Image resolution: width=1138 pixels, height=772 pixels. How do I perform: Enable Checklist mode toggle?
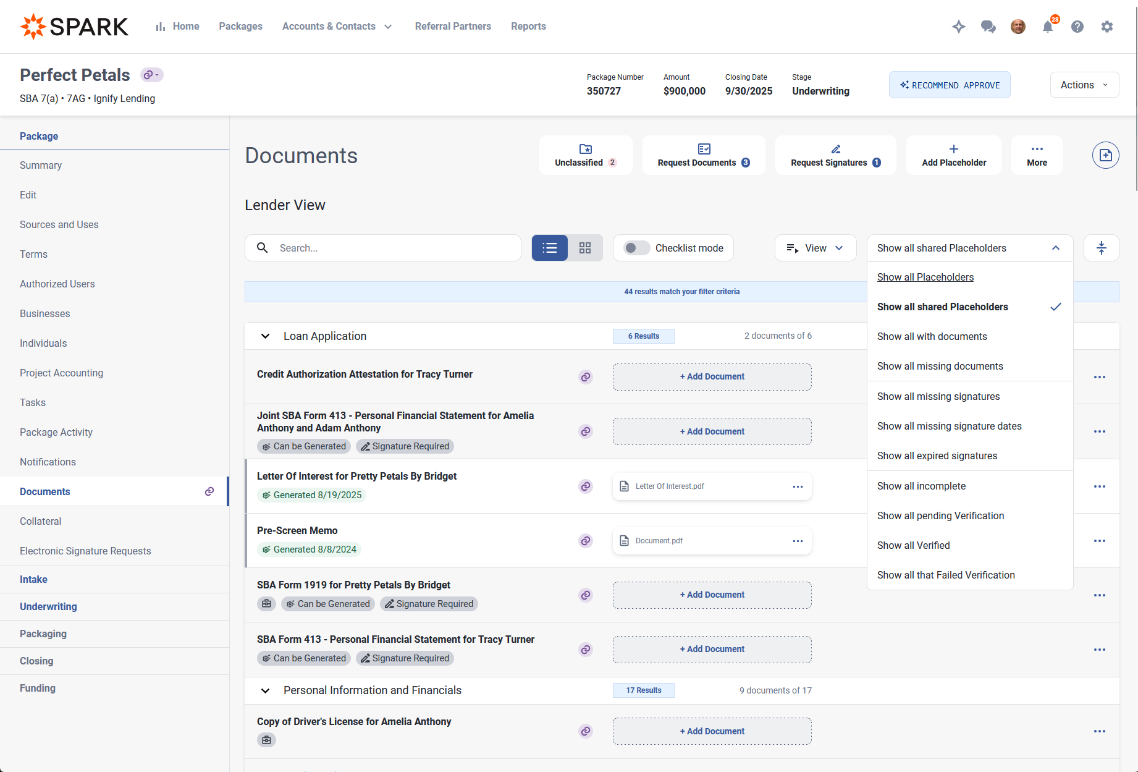tap(636, 248)
